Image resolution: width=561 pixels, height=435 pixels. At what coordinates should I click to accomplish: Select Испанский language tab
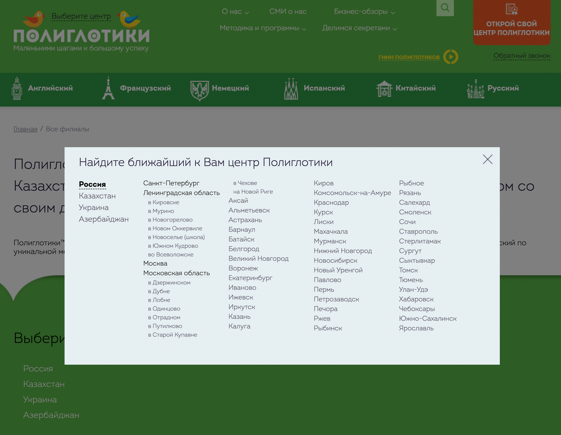coord(324,88)
